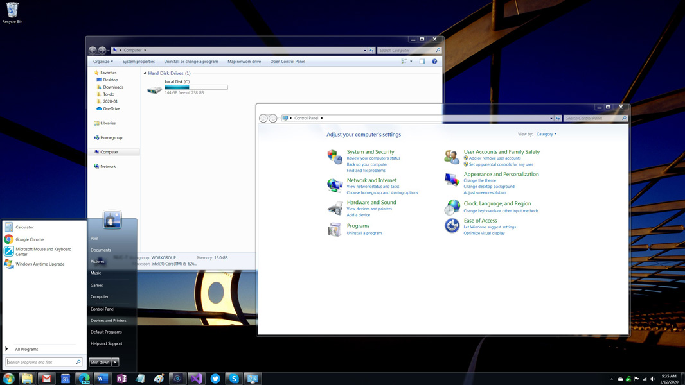This screenshot has height=385, width=685.
Task: Click the Search programs and files box
Action: point(41,362)
